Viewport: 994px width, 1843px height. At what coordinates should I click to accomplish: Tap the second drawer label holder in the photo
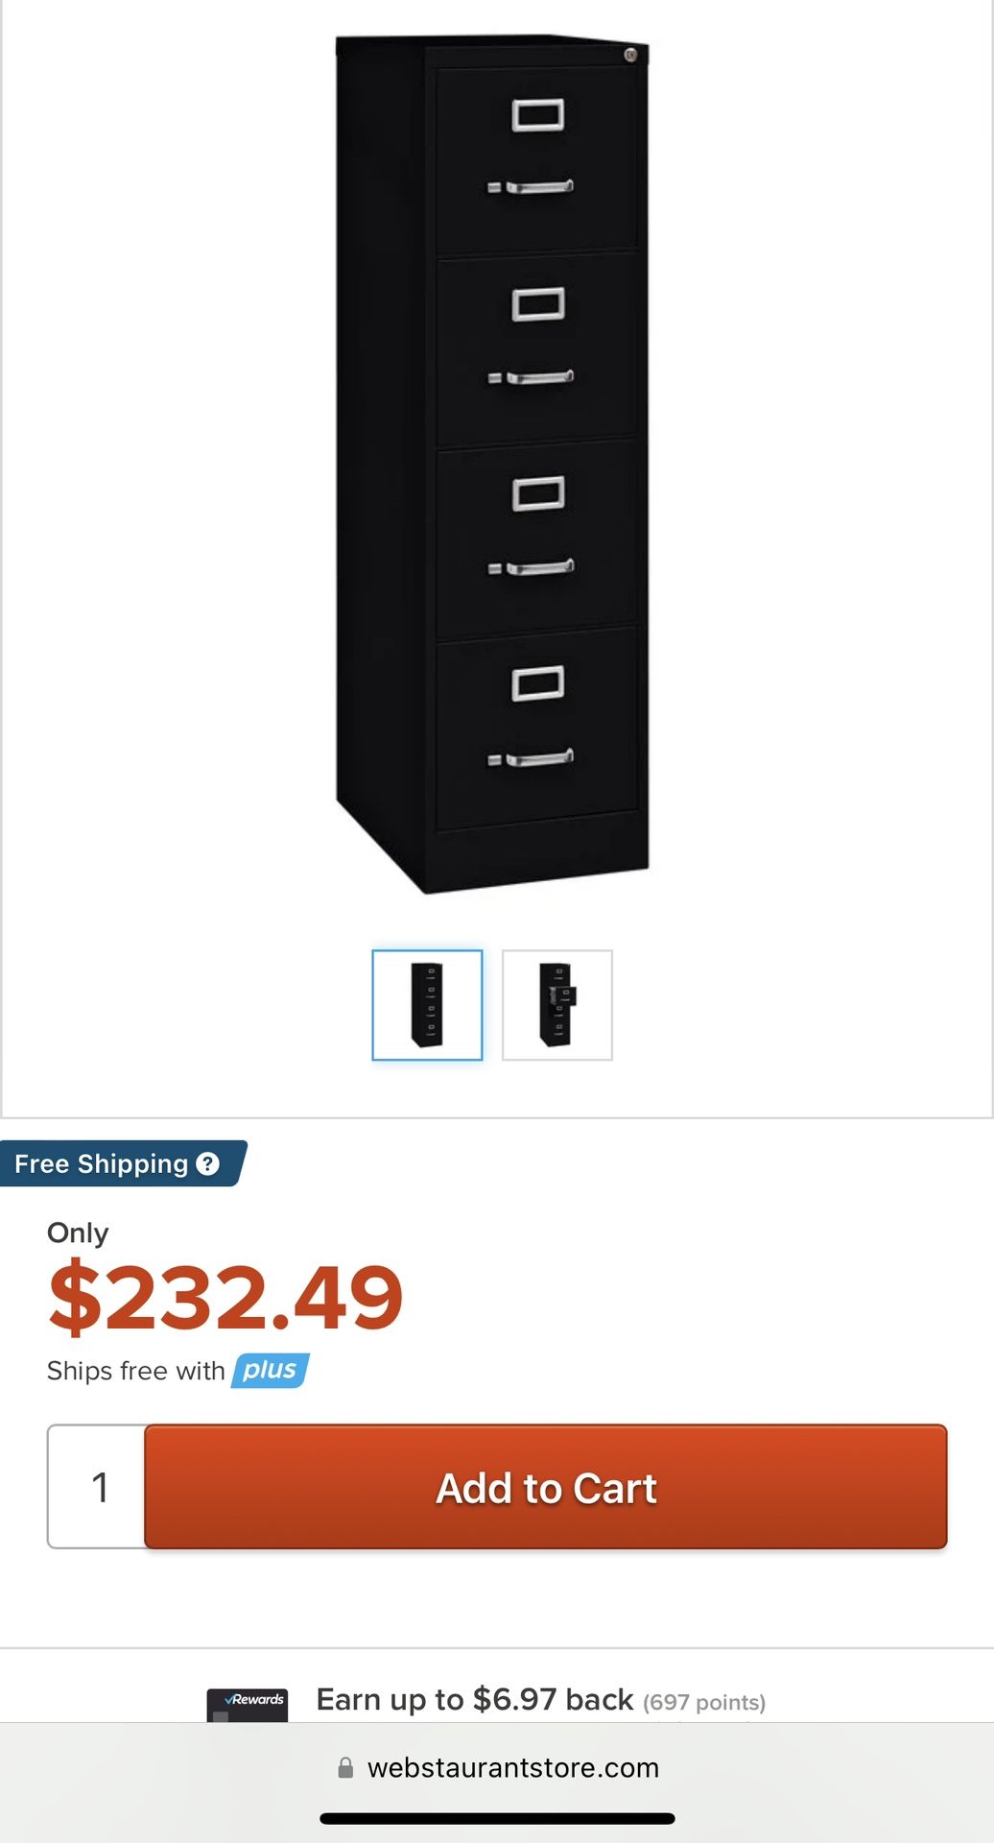point(537,304)
